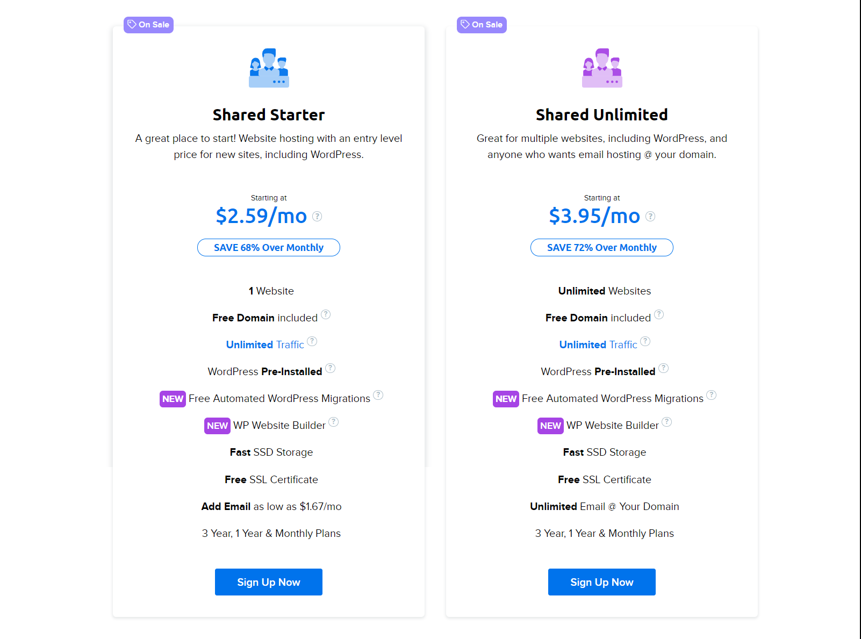Viewport: 861px width, 639px height.
Task: Open Unlimited Traffic link in Shared Starter
Action: click(x=265, y=344)
